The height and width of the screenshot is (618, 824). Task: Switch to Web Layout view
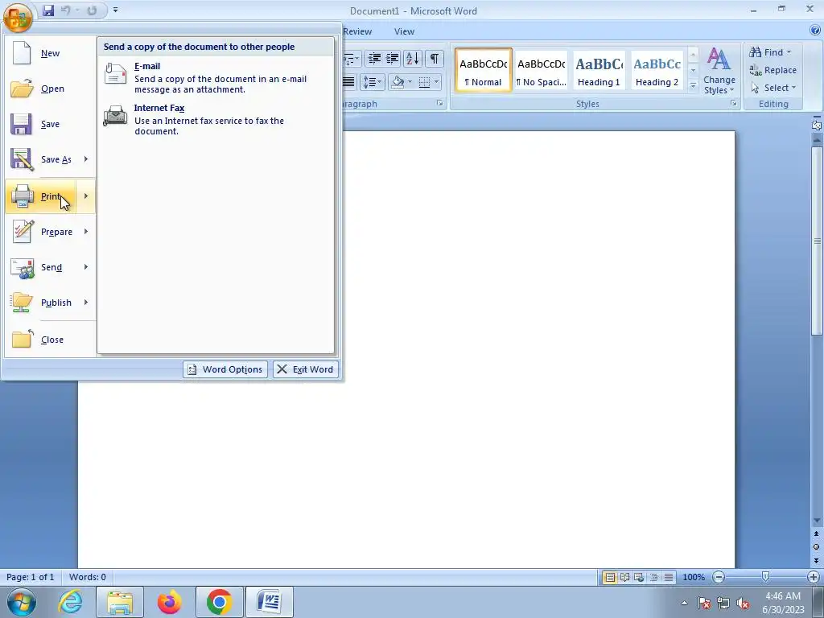tap(639, 577)
